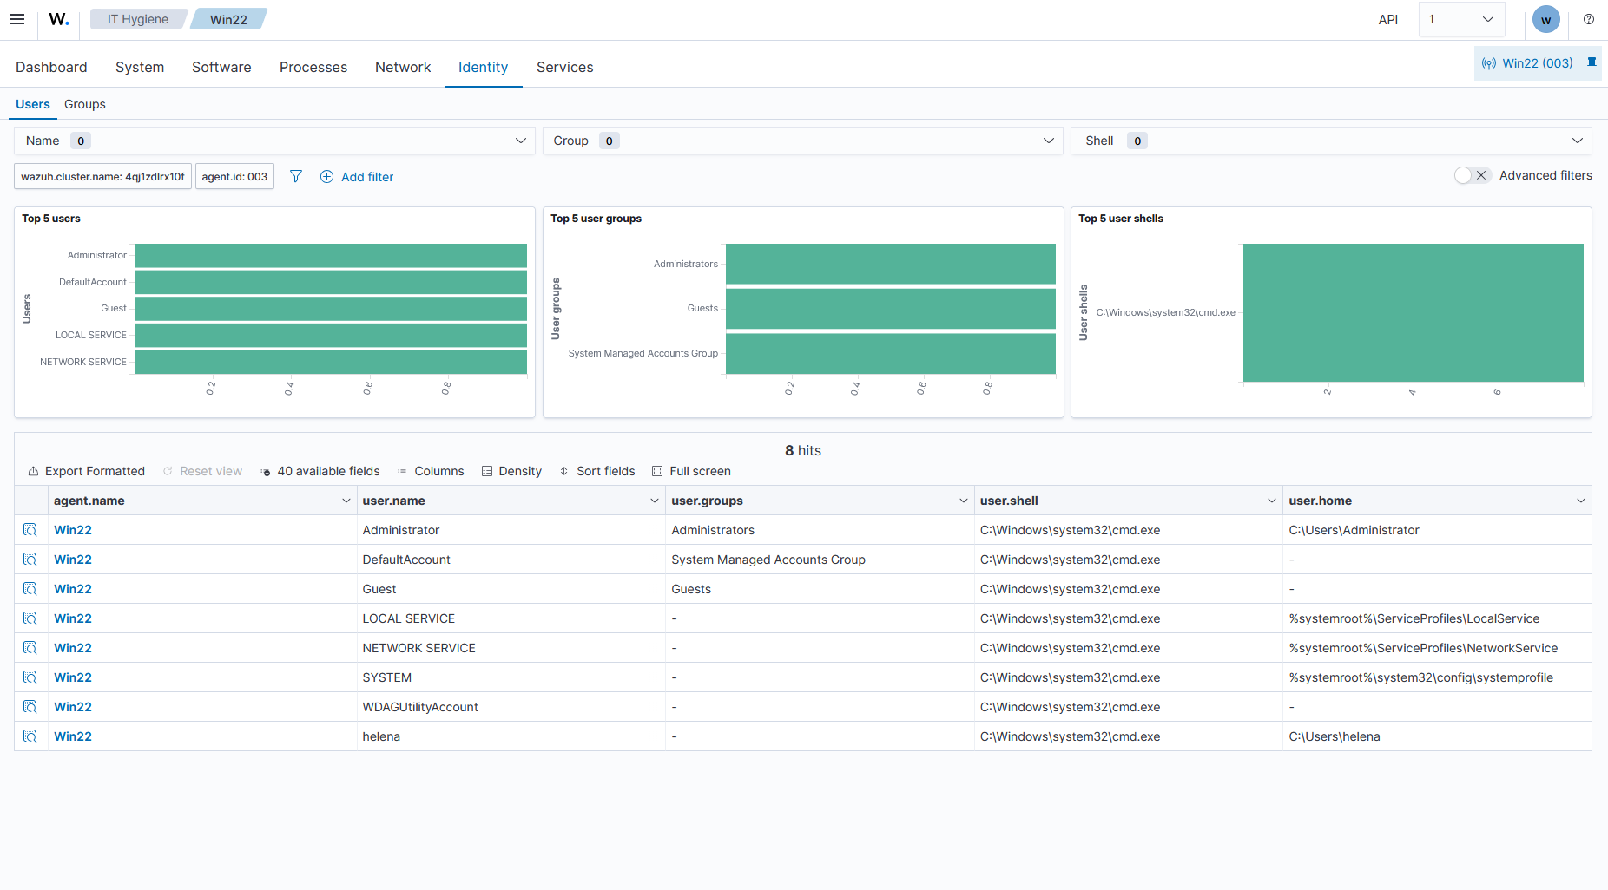Open the API selector dropdown
Viewport: 1608px width, 890px height.
1462,19
